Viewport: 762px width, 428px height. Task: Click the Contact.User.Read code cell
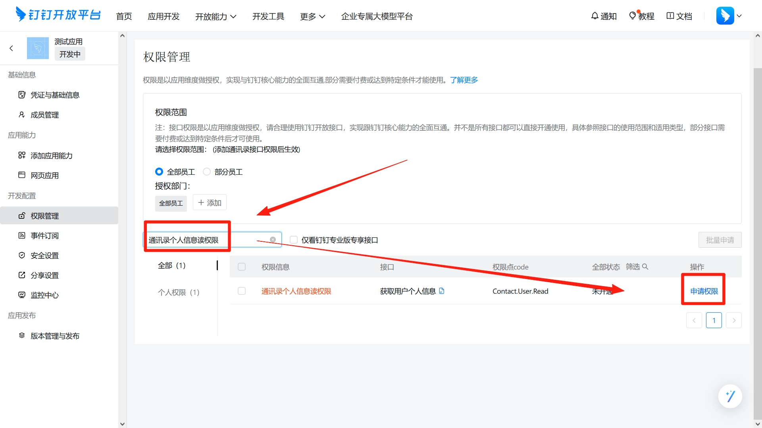(x=520, y=291)
